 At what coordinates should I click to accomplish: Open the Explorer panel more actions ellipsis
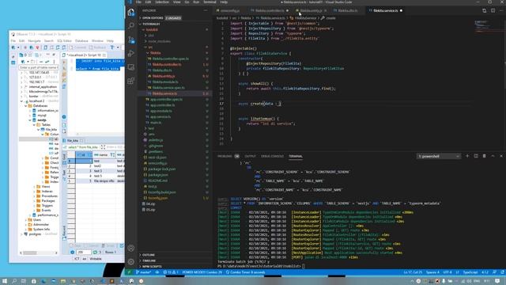point(206,10)
